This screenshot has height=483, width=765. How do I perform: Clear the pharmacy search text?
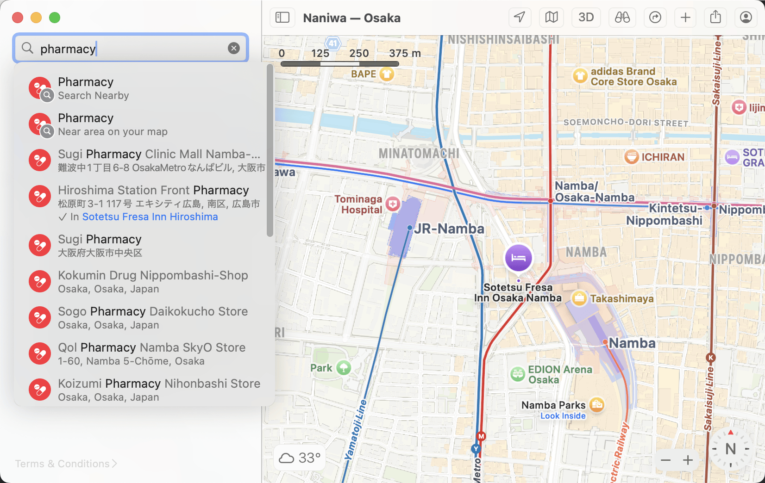click(234, 48)
